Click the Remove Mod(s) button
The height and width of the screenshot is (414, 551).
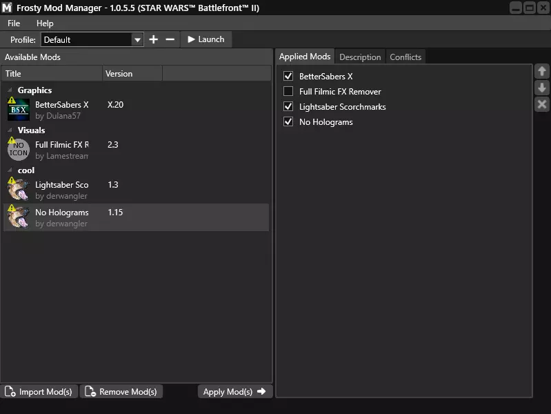pyautogui.click(x=121, y=391)
